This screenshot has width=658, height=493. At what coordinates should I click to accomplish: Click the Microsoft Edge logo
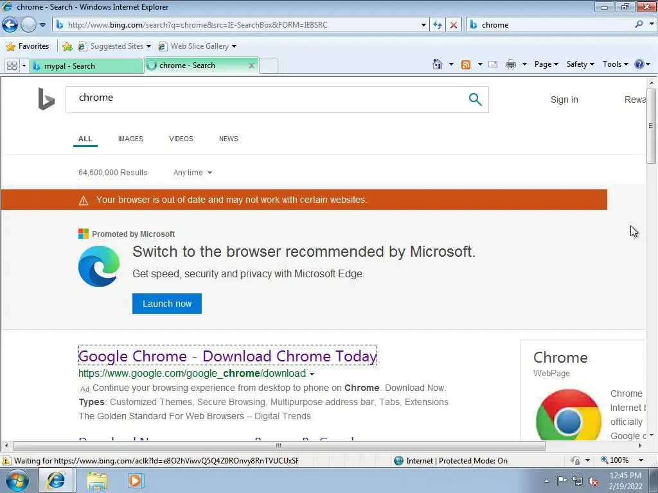[99, 266]
